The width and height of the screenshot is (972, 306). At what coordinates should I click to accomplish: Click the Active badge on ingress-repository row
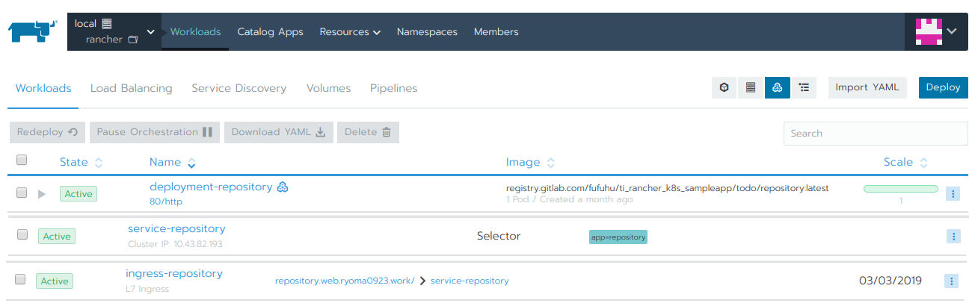pyautogui.click(x=55, y=281)
